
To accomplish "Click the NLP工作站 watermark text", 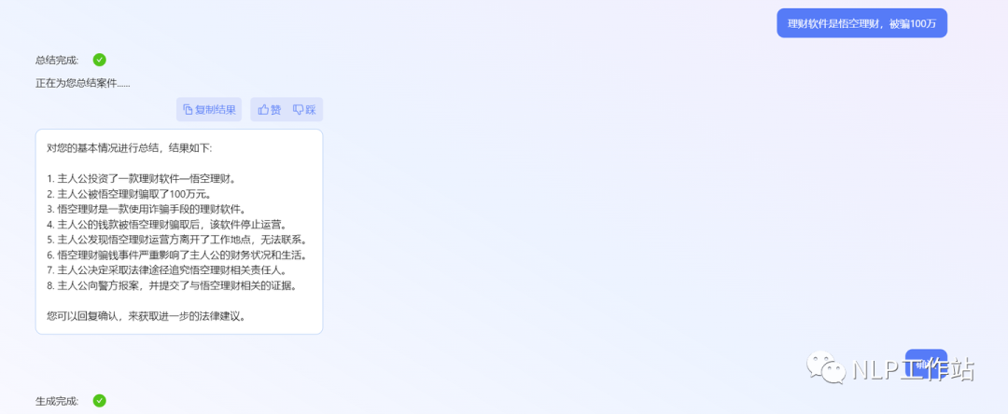I will pyautogui.click(x=914, y=370).
